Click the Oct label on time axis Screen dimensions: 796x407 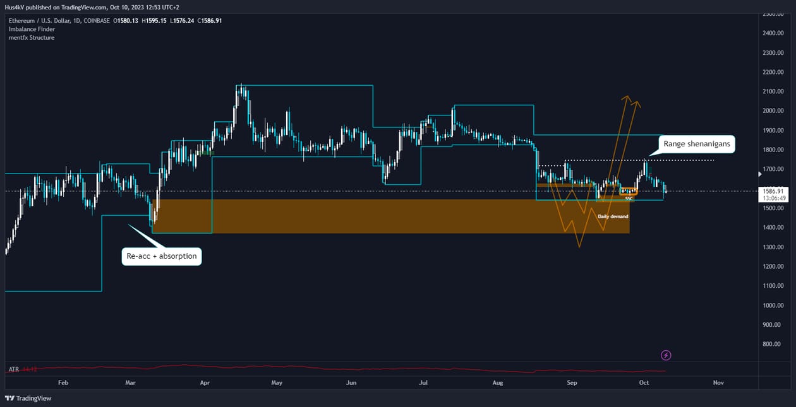coord(644,382)
